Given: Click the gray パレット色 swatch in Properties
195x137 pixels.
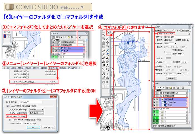Looking at the screenshot, I should coord(169,58).
